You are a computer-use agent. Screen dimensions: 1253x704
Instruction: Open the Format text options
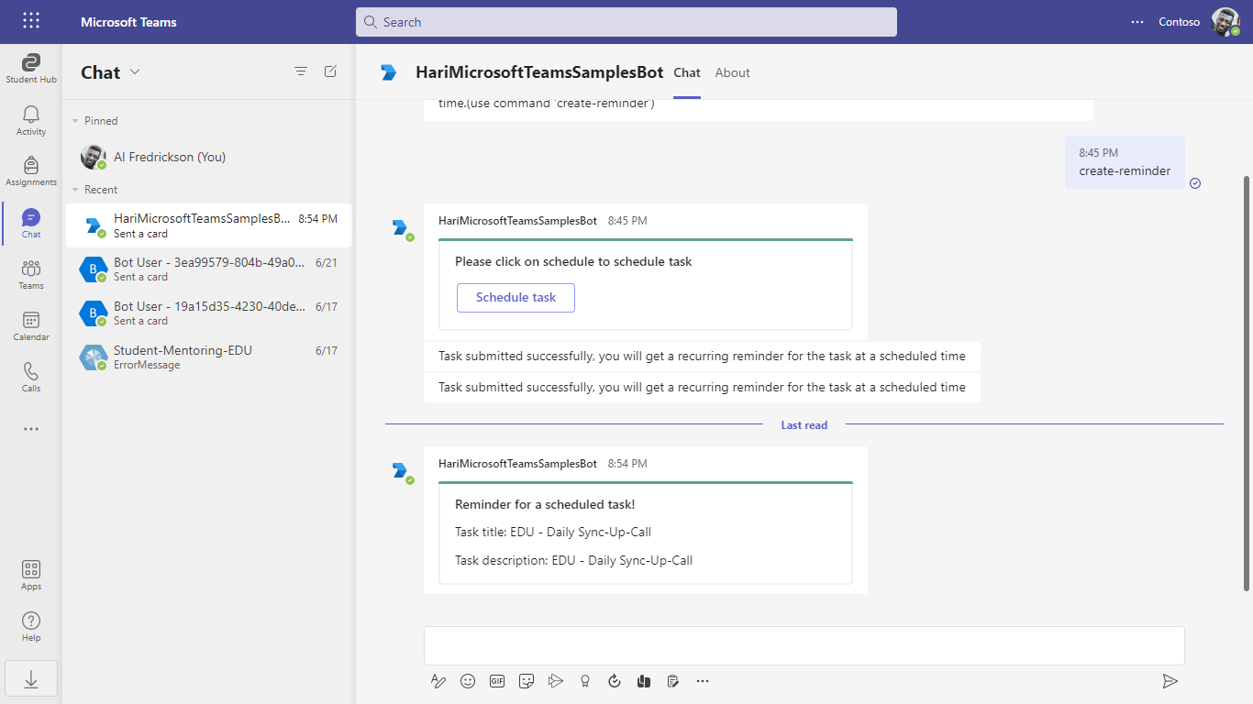438,681
